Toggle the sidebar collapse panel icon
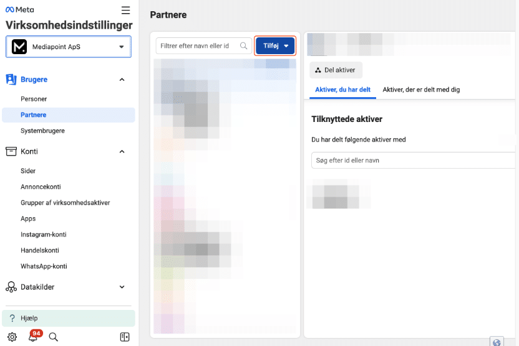The image size is (519, 346). coord(125,337)
